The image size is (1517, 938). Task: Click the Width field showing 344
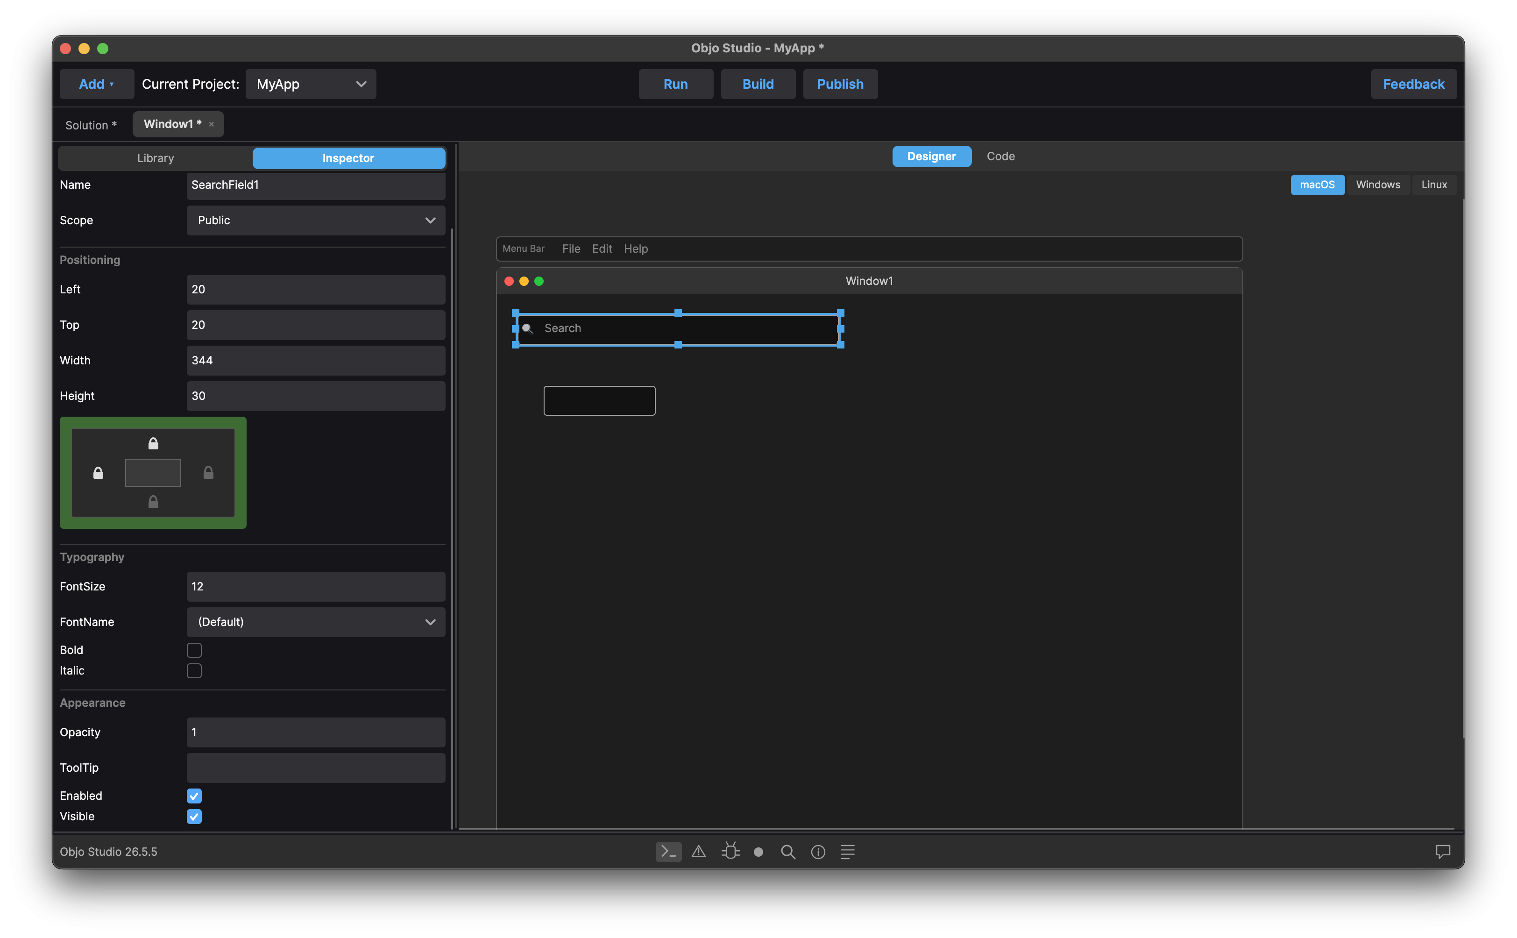pyautogui.click(x=316, y=361)
